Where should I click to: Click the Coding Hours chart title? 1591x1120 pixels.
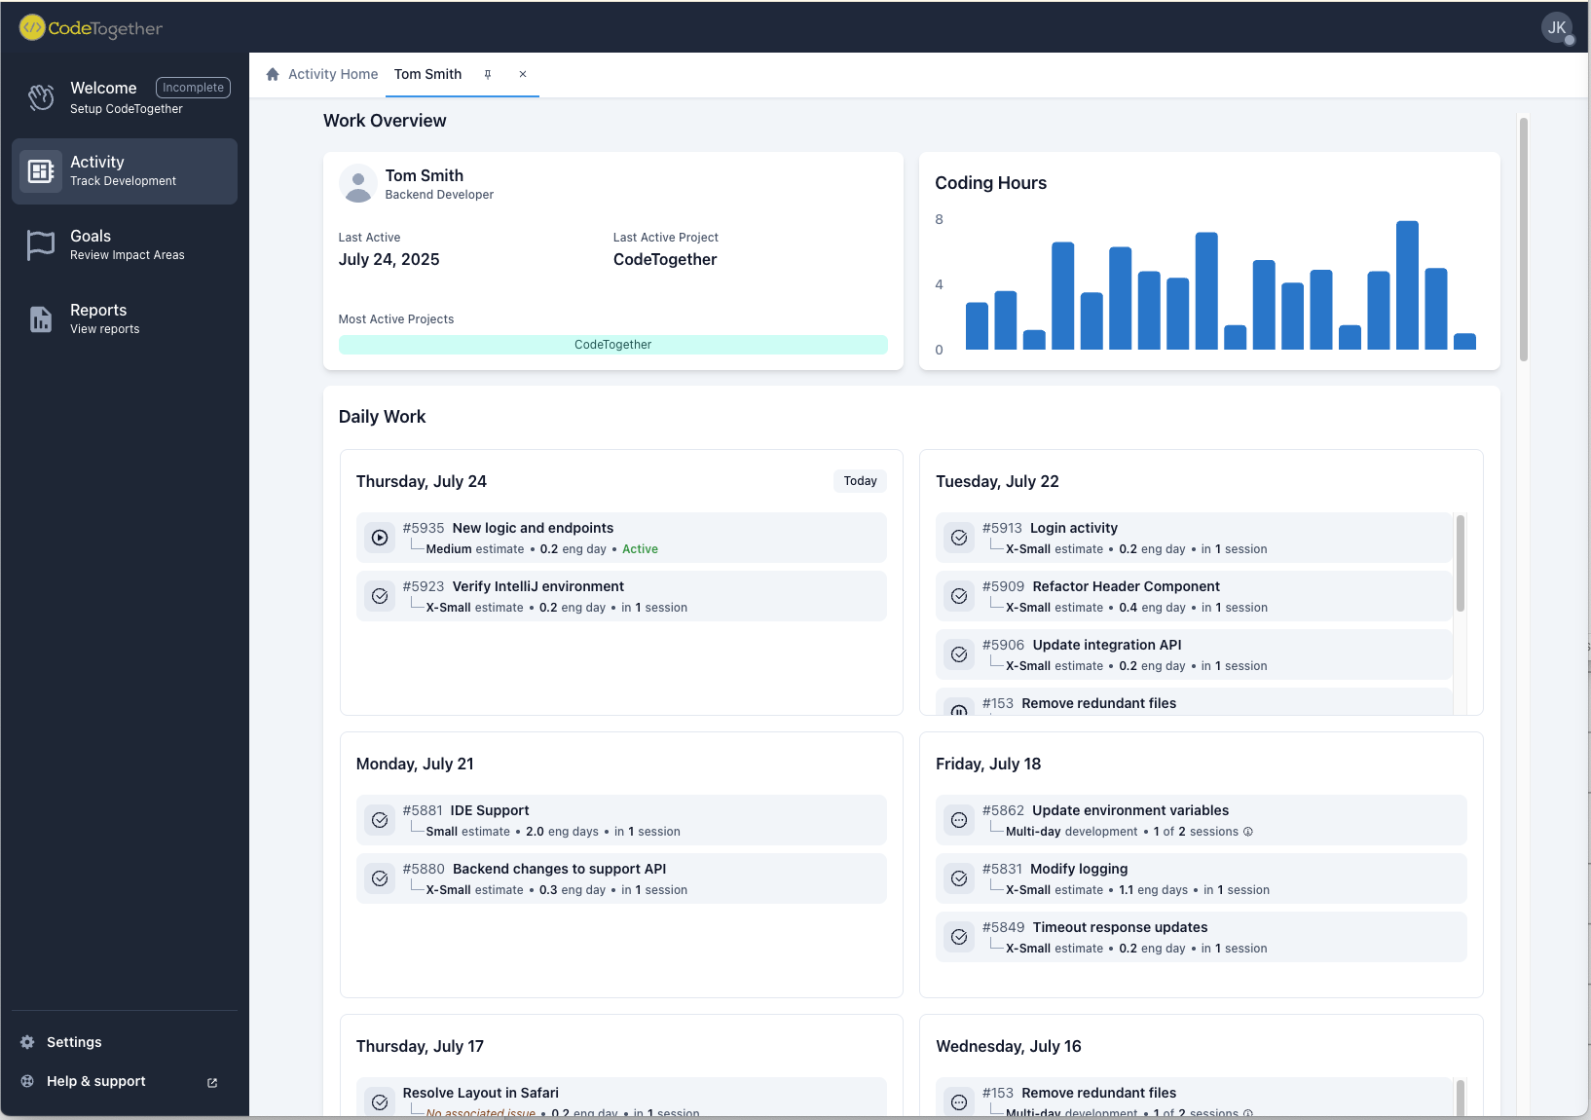point(990,183)
